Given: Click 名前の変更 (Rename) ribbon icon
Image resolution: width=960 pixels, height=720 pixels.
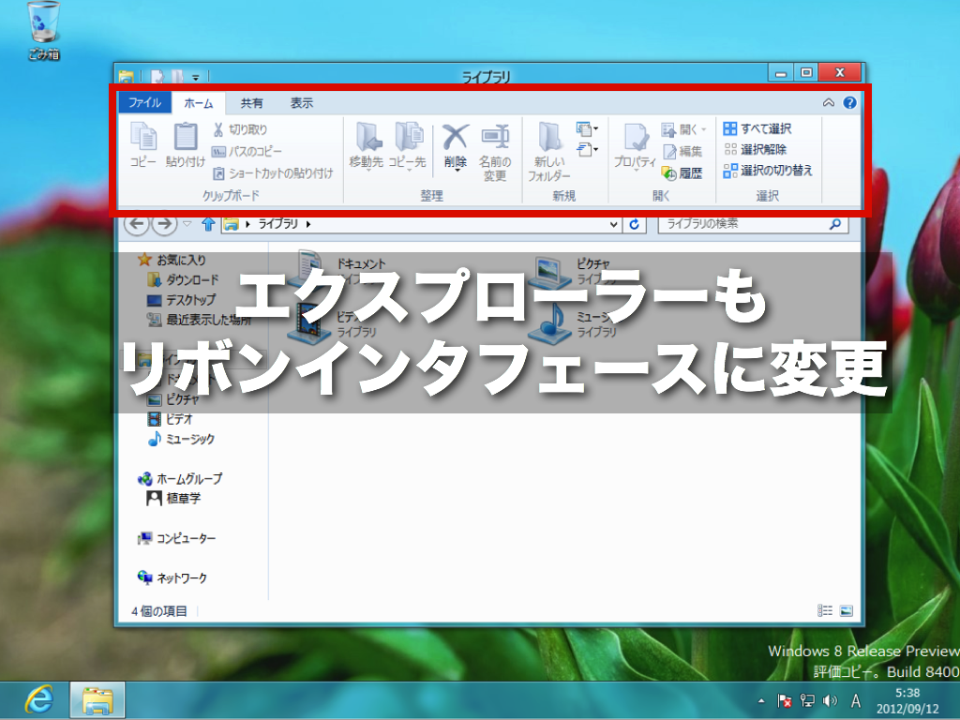Looking at the screenshot, I should coord(495,152).
